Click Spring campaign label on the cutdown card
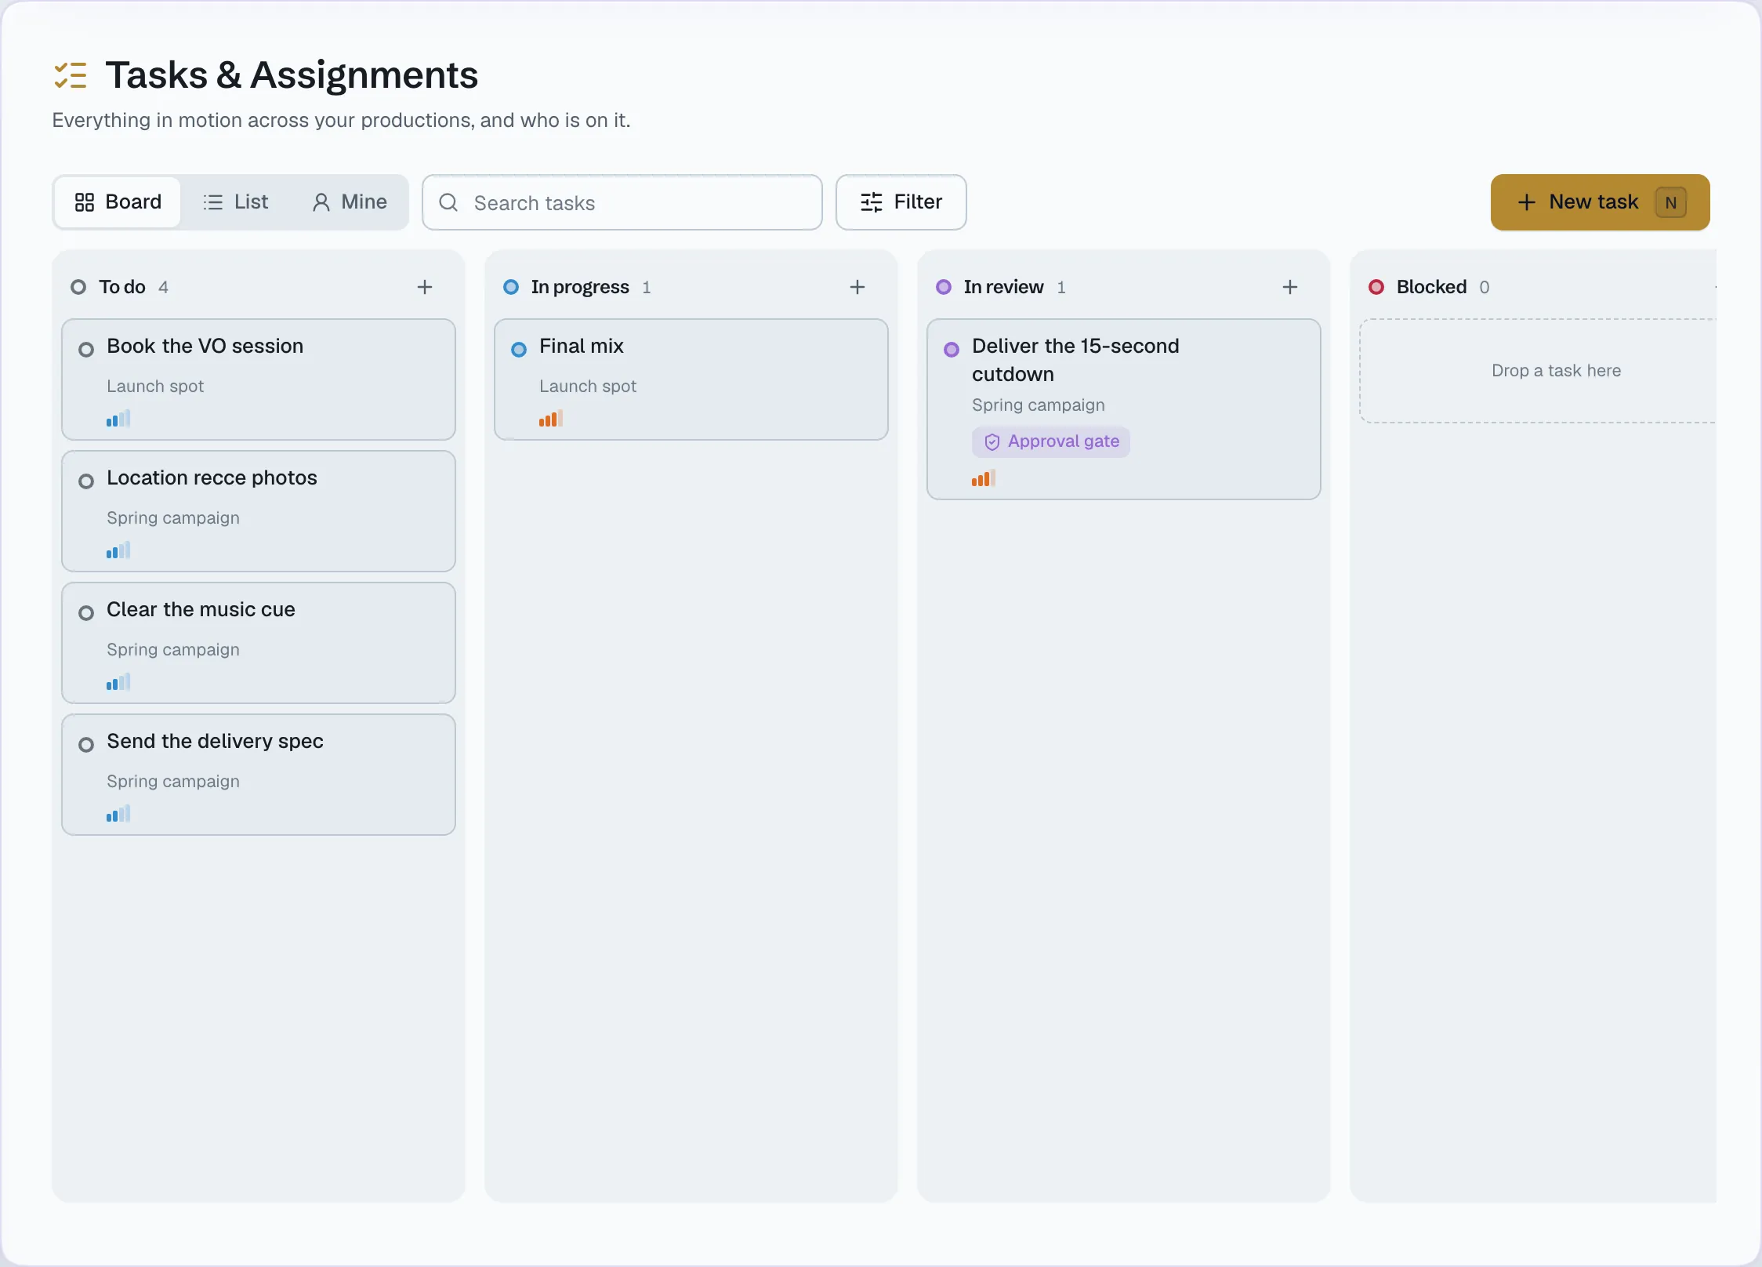The image size is (1762, 1267). [x=1039, y=405]
